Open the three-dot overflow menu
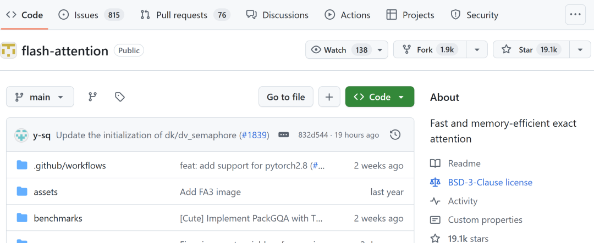The width and height of the screenshot is (594, 243). (x=575, y=15)
